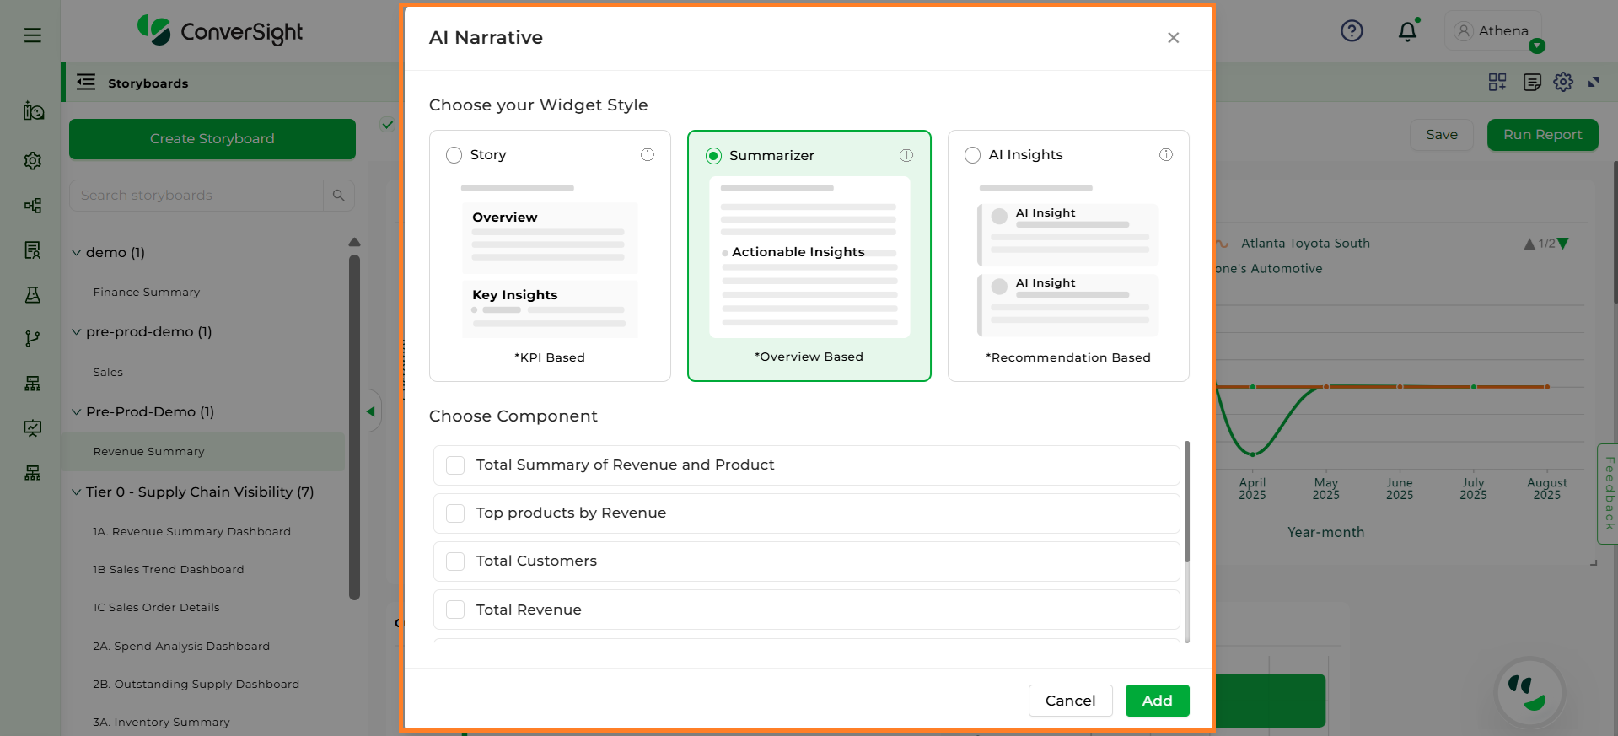The image size is (1618, 736).
Task: Click the info icon on Story card
Action: [x=648, y=154]
